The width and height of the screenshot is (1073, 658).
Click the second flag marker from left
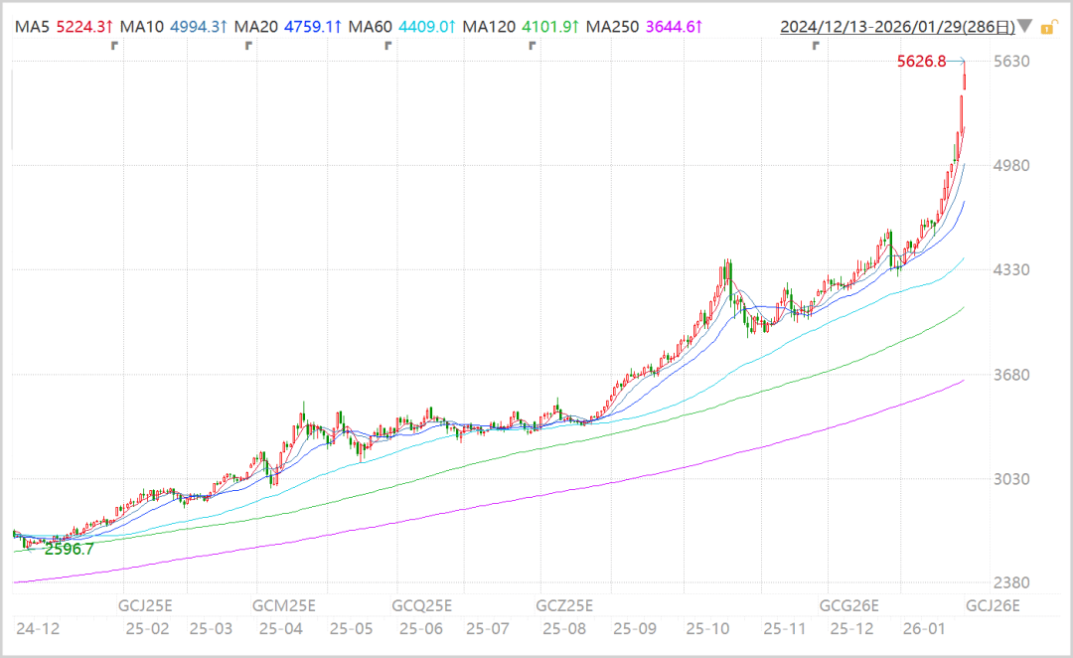[x=249, y=46]
